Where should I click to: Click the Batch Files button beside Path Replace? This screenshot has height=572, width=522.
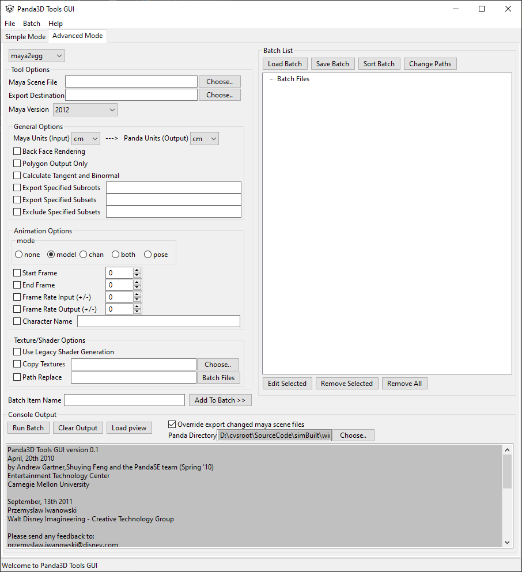click(218, 377)
